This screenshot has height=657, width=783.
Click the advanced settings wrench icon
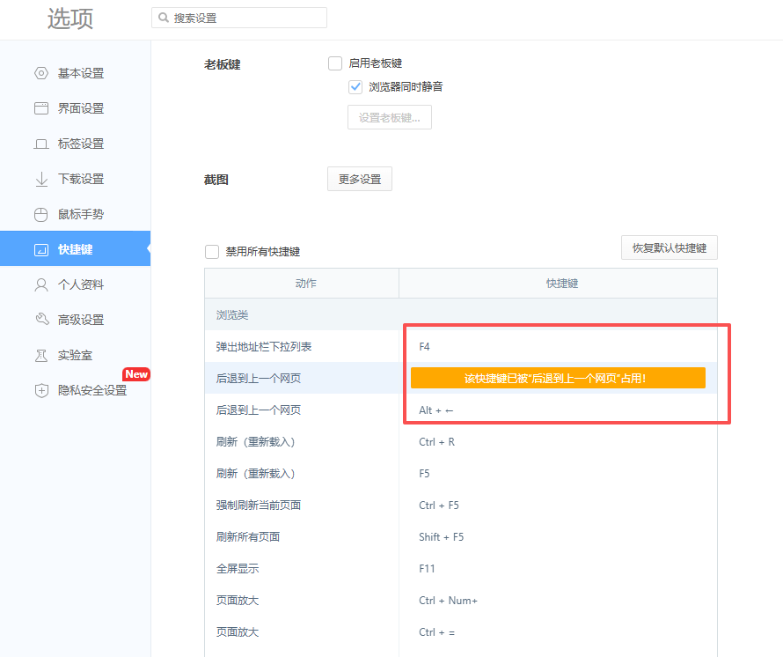pyautogui.click(x=41, y=320)
